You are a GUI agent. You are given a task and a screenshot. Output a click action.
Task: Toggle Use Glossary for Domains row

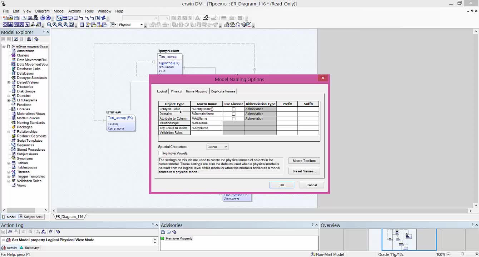coord(233,114)
